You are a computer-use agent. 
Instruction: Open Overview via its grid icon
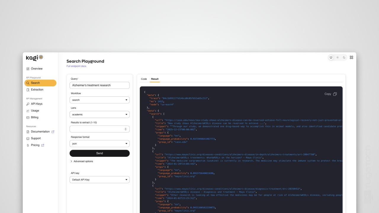click(x=28, y=69)
